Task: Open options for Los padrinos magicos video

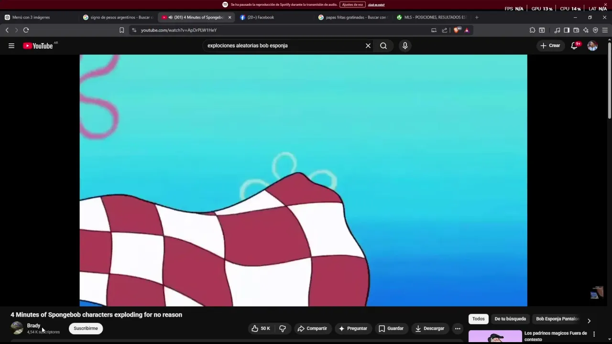Action: 594,334
